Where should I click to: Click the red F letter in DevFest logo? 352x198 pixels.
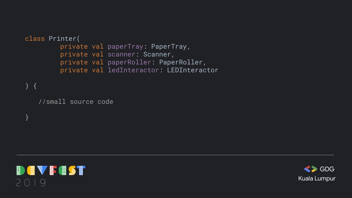(x=53, y=170)
